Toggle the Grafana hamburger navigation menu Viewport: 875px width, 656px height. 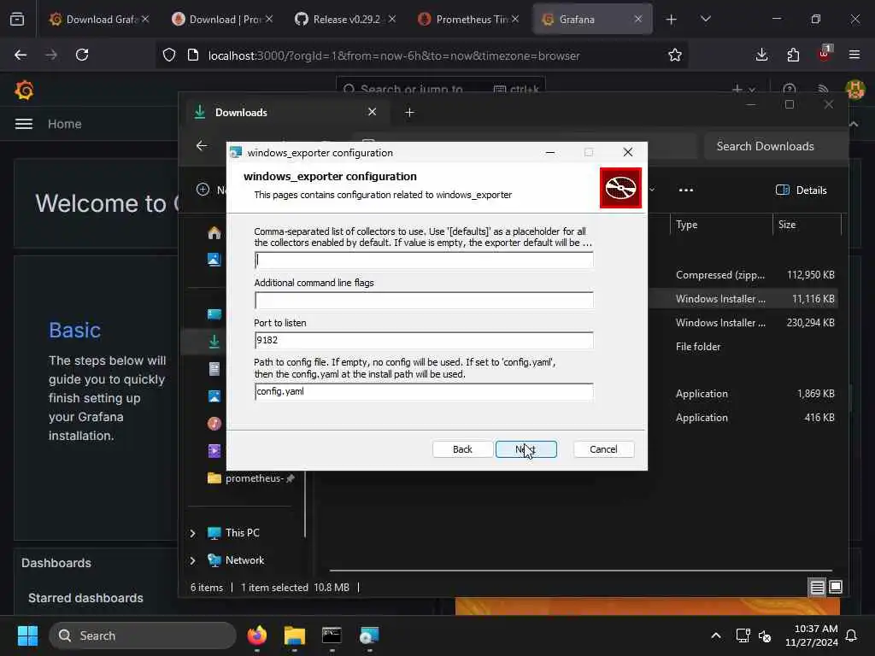[x=23, y=124]
